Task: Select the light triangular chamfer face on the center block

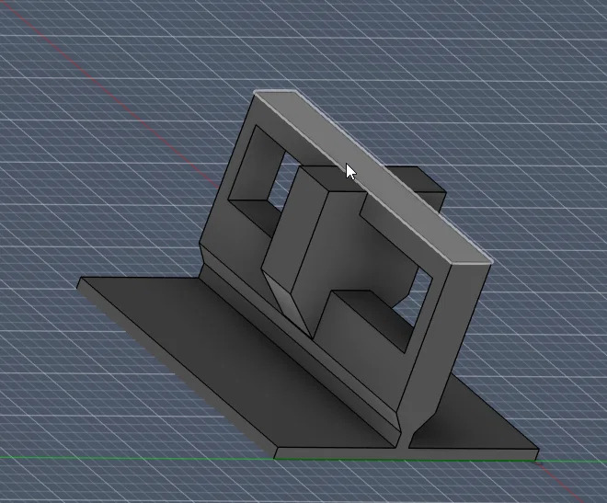Action: (x=289, y=305)
